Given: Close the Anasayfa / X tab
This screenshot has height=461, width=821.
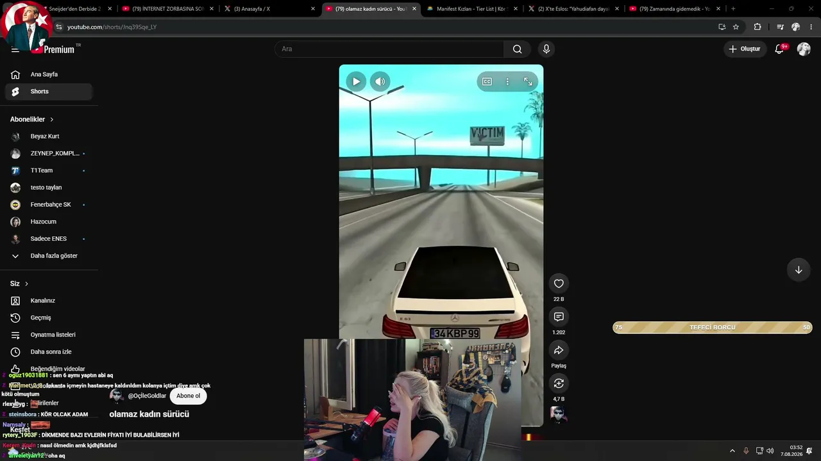Looking at the screenshot, I should [x=313, y=9].
